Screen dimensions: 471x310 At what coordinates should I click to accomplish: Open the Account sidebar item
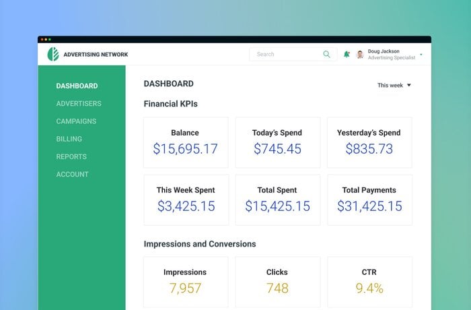coord(73,175)
